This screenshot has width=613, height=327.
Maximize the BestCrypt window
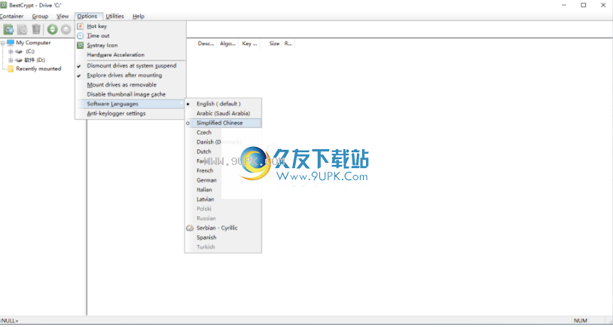584,5
